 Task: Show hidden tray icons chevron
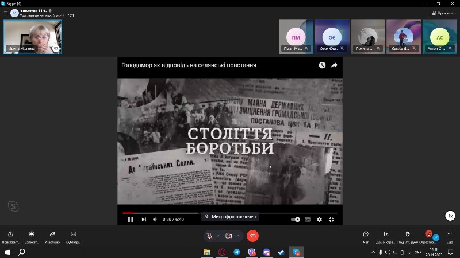point(373,252)
